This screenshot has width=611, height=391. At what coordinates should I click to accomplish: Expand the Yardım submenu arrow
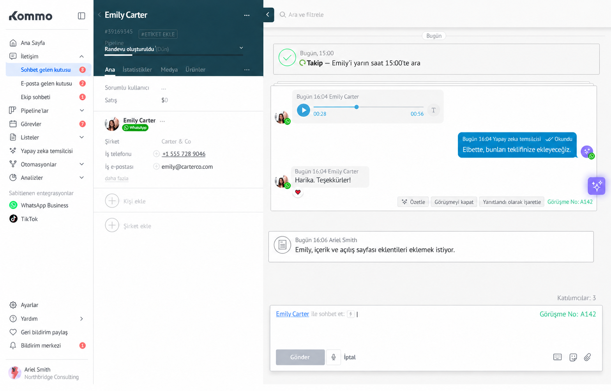point(81,319)
